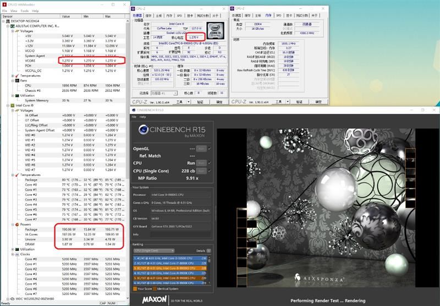The width and height of the screenshot is (440, 306).
Task: Click the left CPU-Z window title icon
Action: (x=134, y=9)
